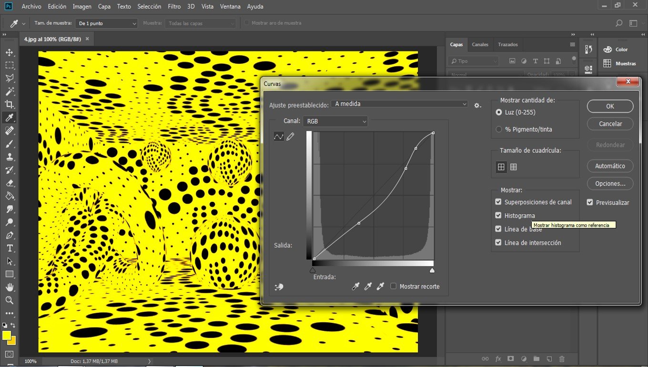The height and width of the screenshot is (367, 648).
Task: Select the Move tool
Action: click(9, 52)
